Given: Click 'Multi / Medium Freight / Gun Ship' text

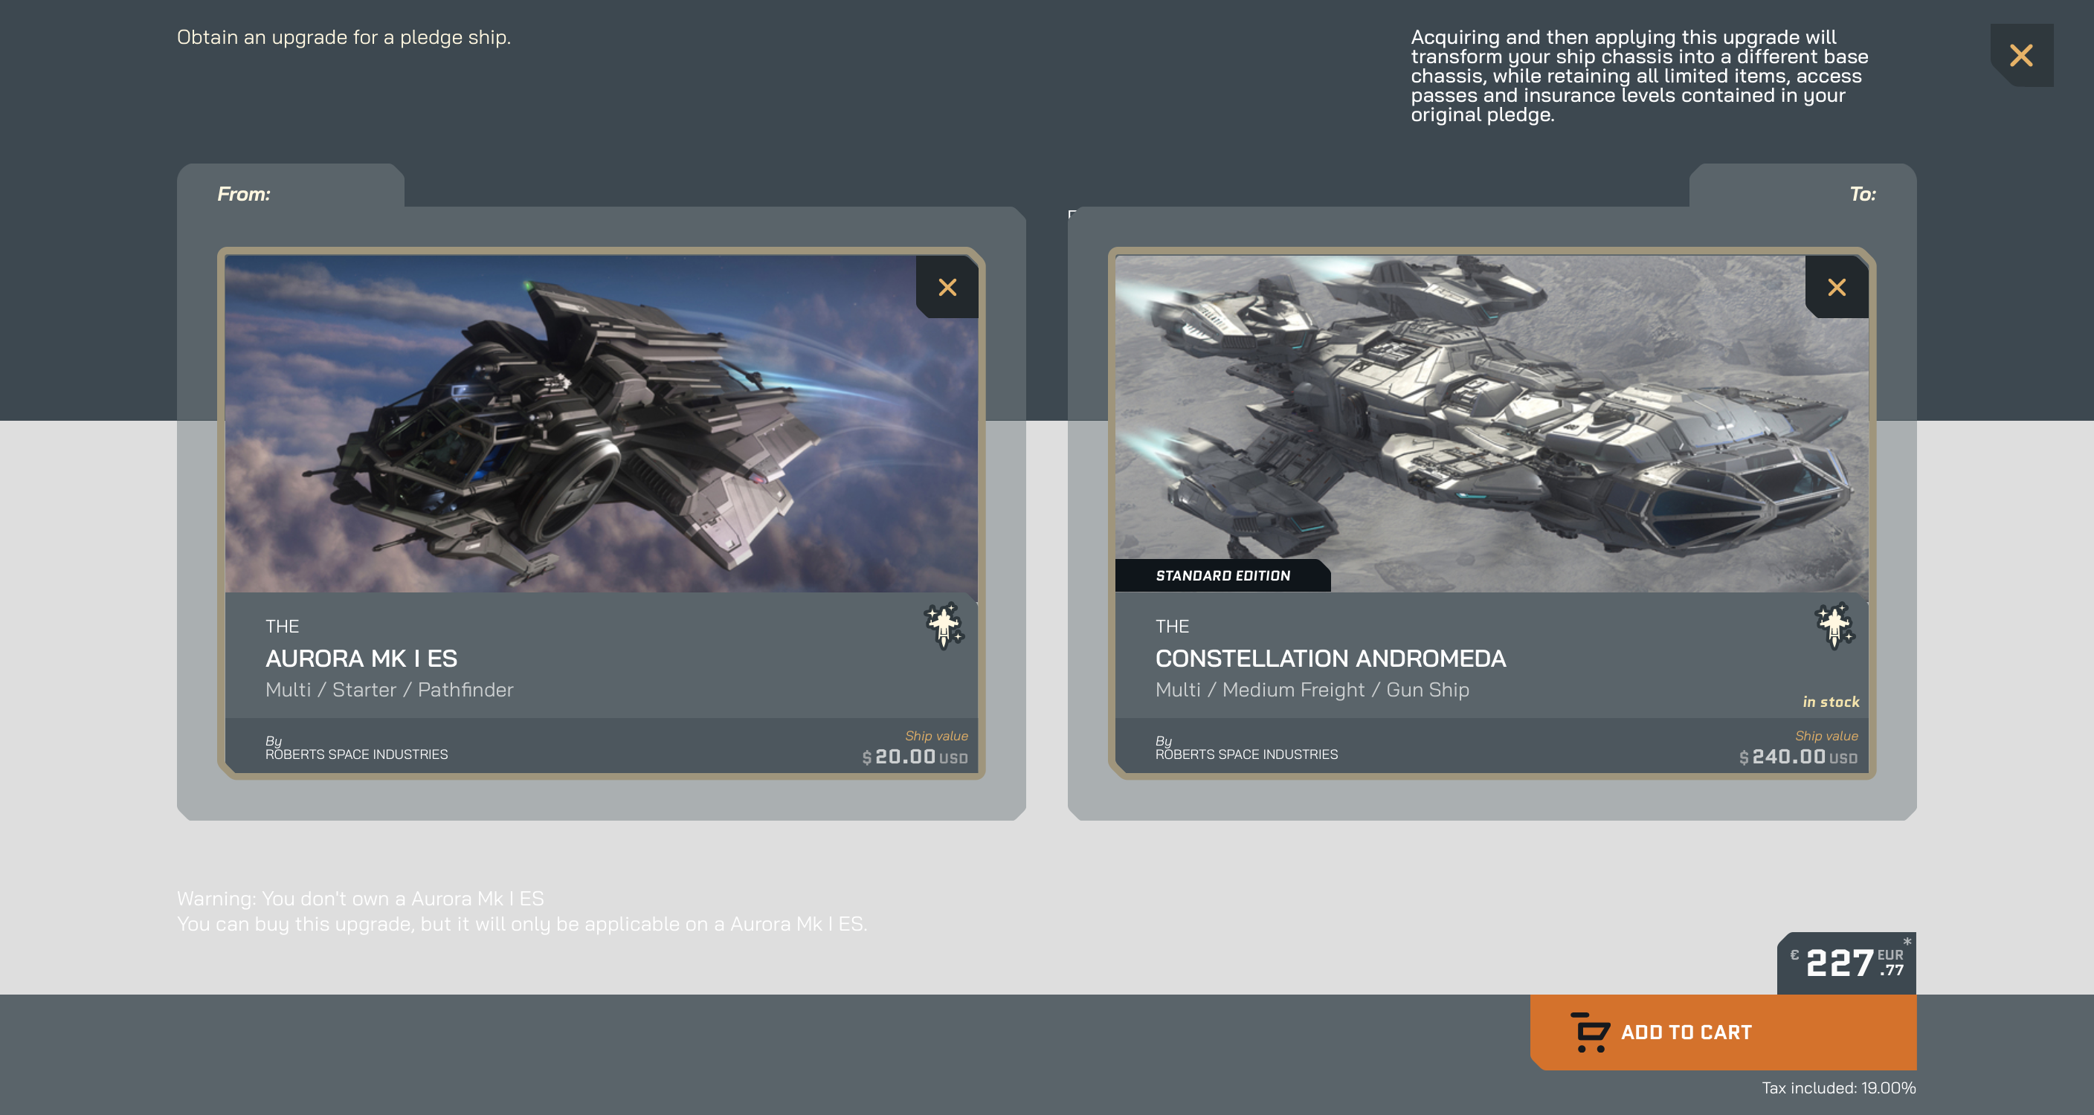Looking at the screenshot, I should [1312, 690].
